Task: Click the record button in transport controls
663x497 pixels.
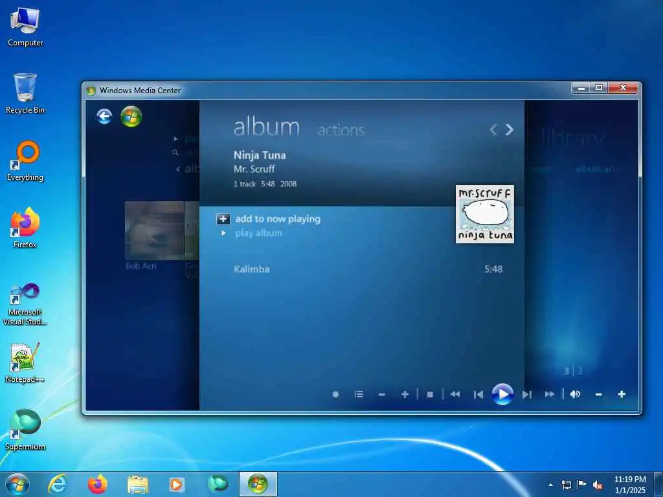Action: [335, 394]
